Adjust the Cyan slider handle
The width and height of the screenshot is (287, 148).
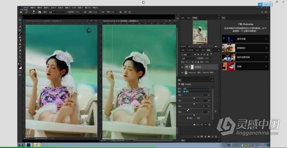194,98
